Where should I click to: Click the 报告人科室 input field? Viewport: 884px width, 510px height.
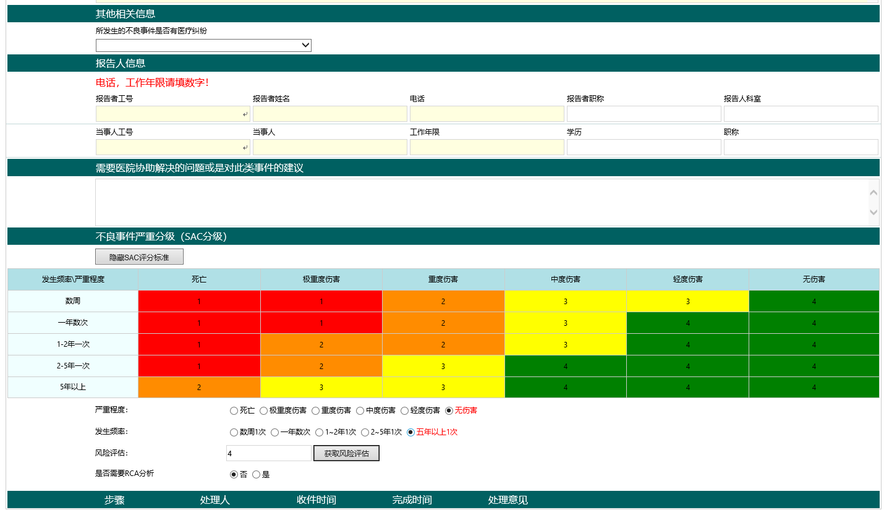pyautogui.click(x=801, y=114)
